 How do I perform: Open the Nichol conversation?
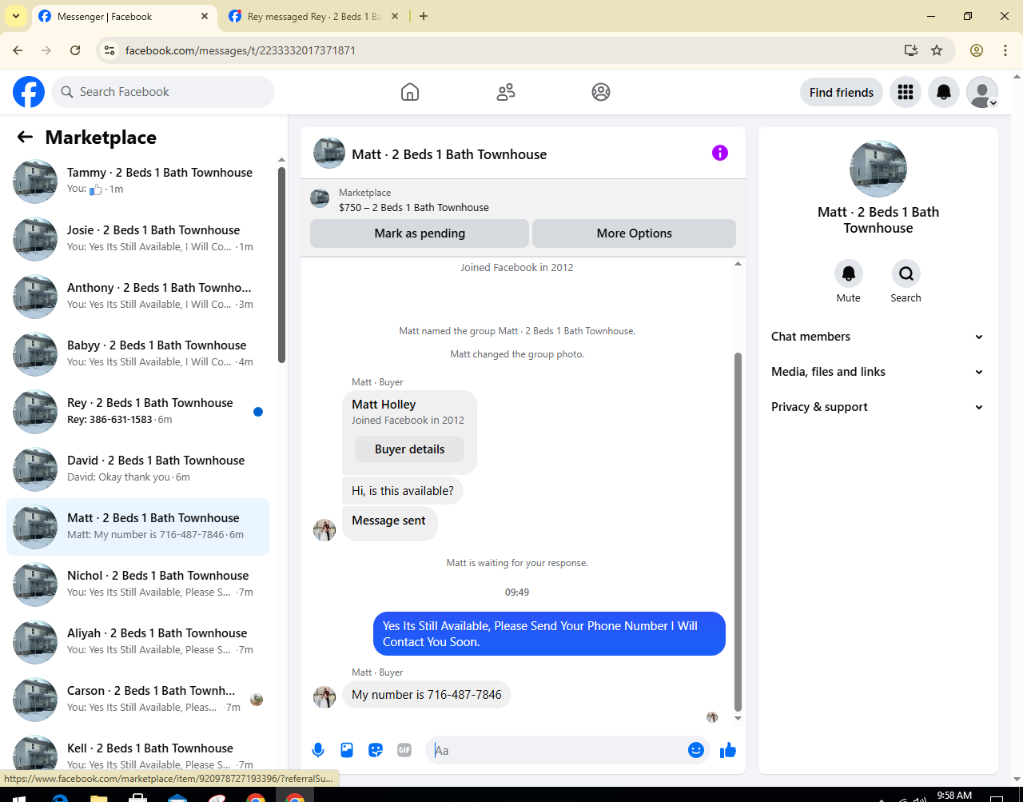tap(137, 584)
